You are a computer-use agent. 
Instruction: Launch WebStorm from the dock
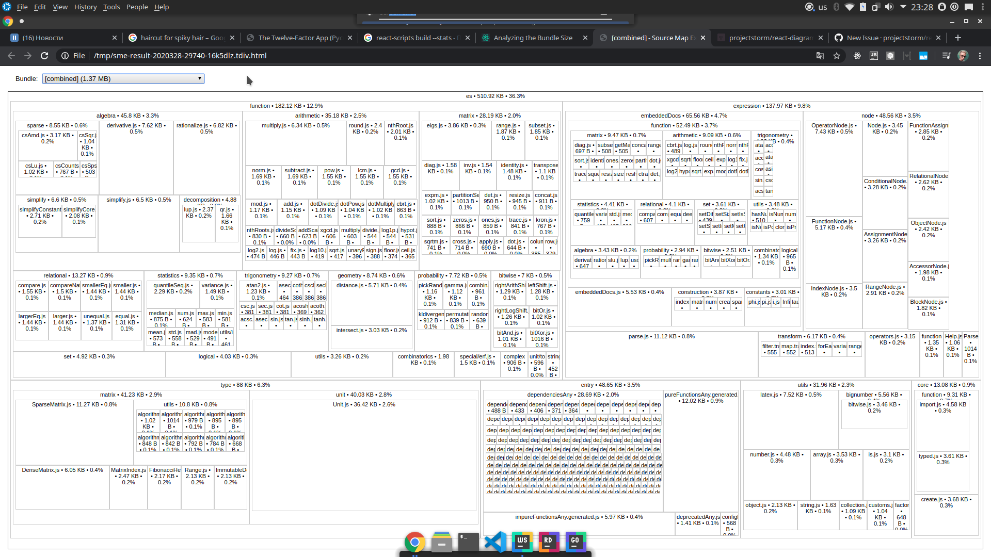(x=522, y=542)
